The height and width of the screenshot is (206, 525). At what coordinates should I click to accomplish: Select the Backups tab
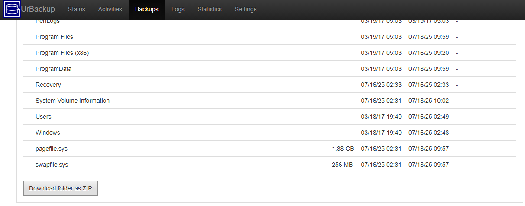147,9
